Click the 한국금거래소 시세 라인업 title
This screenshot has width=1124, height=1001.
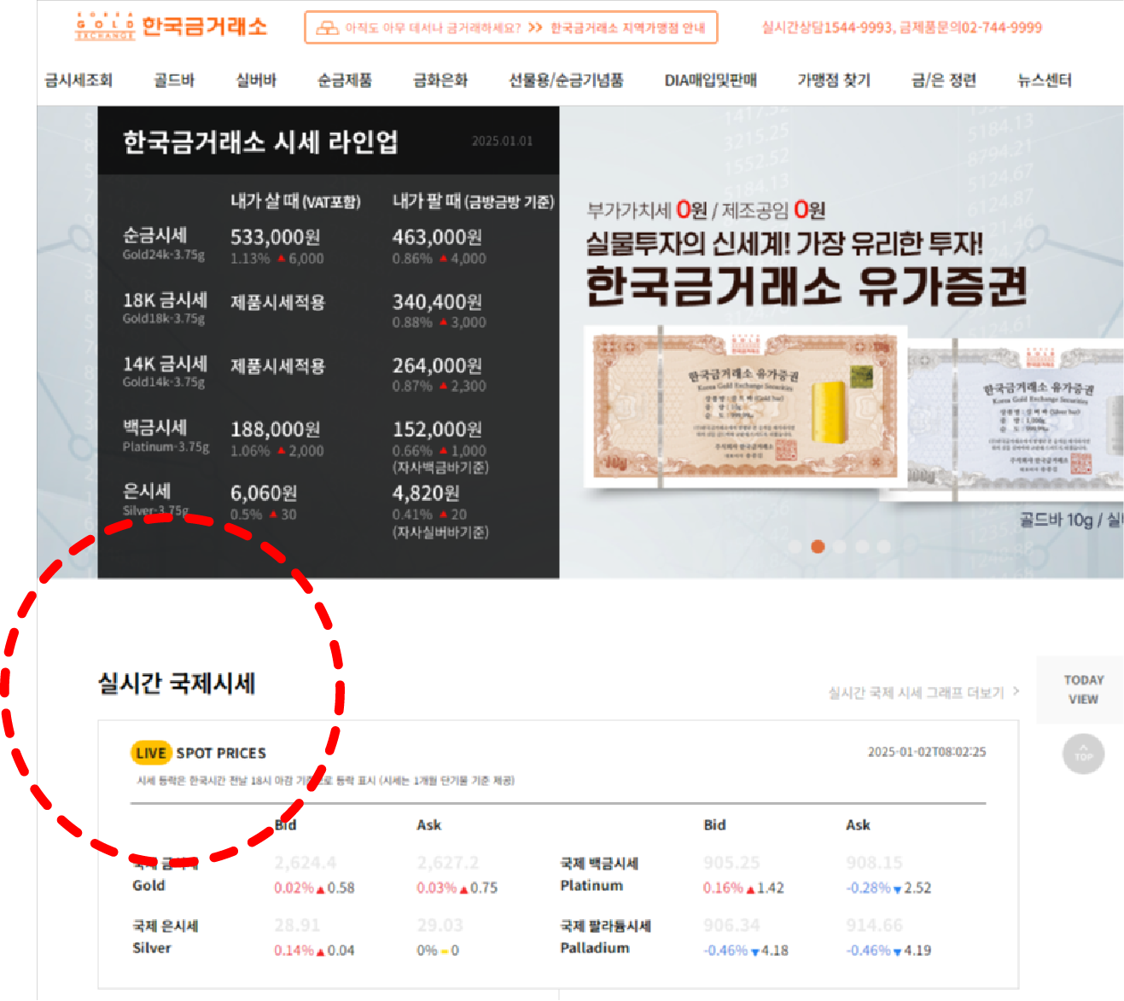point(260,142)
